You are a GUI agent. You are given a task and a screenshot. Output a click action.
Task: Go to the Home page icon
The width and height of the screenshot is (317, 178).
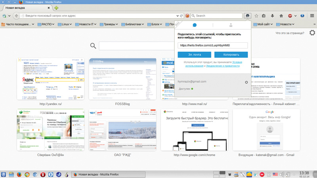pos(281,16)
